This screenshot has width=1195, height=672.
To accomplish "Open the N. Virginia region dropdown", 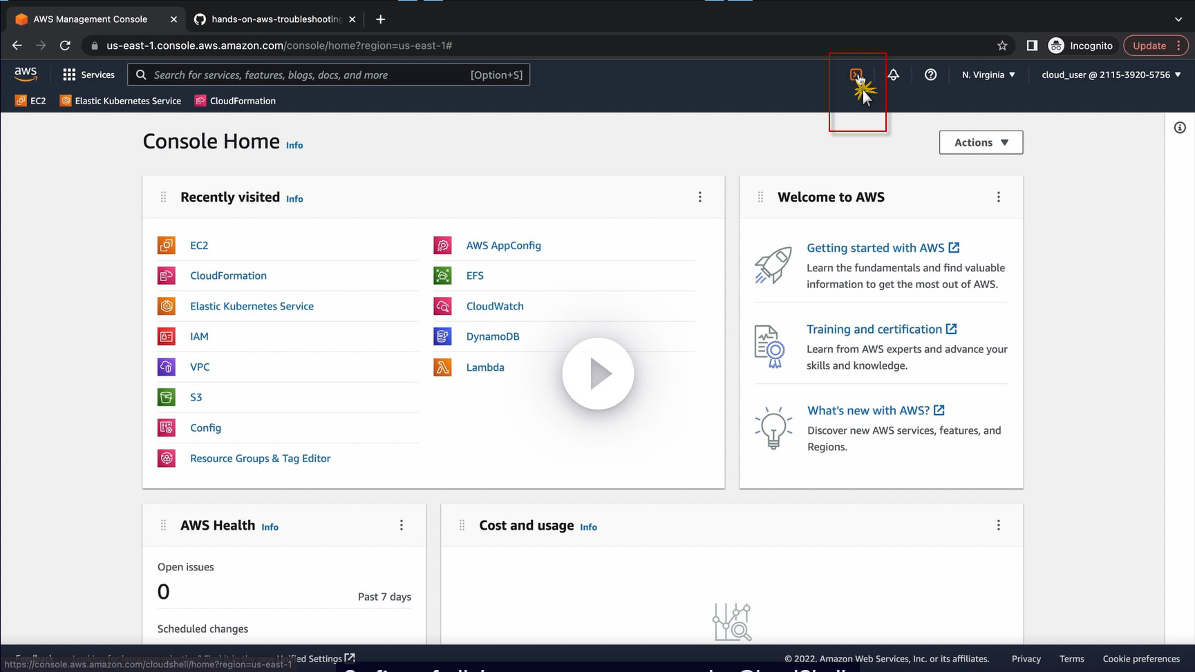I will [988, 75].
